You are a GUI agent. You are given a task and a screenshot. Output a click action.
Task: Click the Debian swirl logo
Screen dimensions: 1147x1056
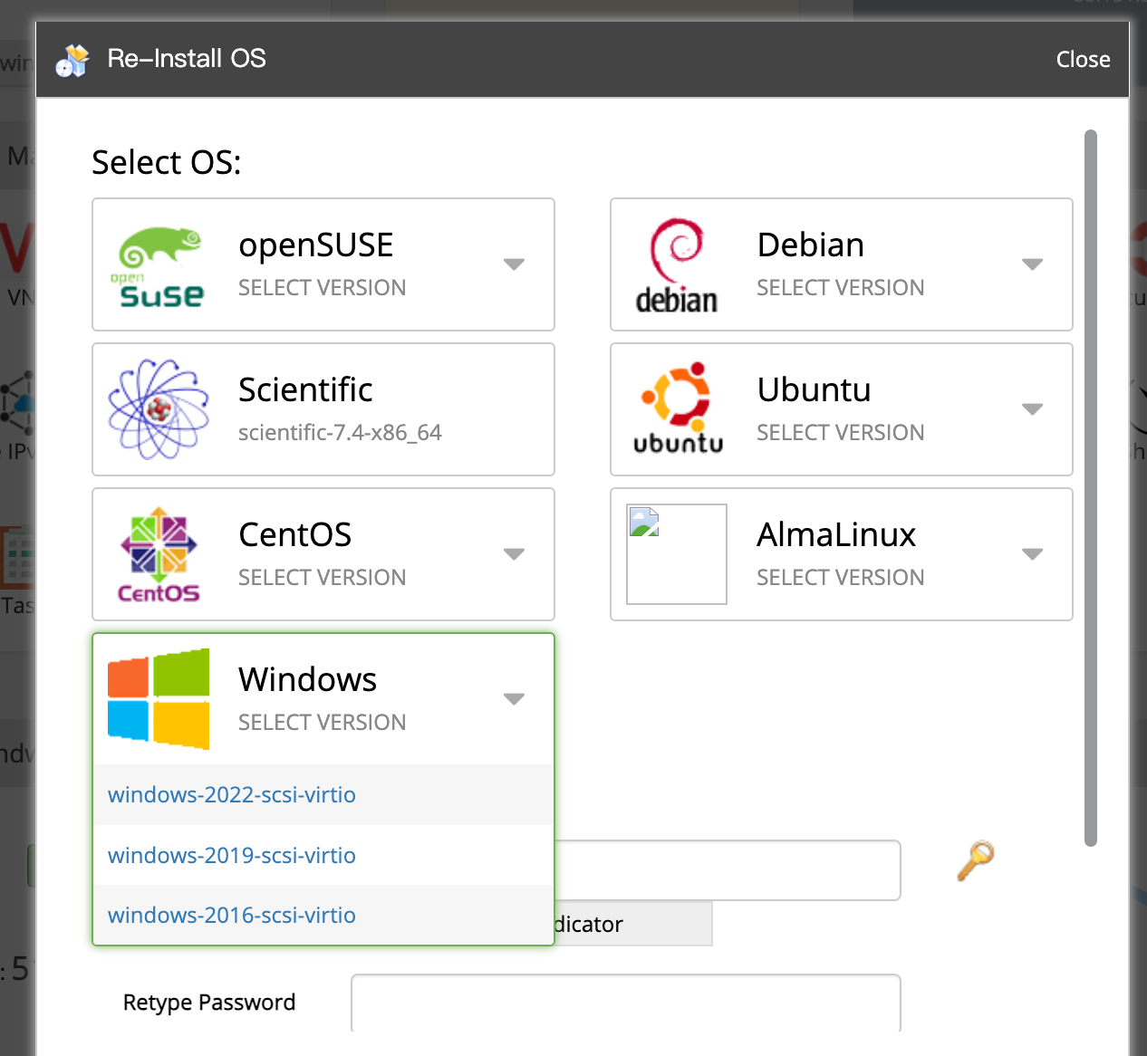click(x=677, y=265)
